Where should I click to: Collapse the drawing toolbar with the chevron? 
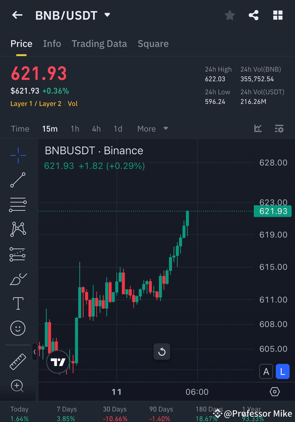pos(34,352)
